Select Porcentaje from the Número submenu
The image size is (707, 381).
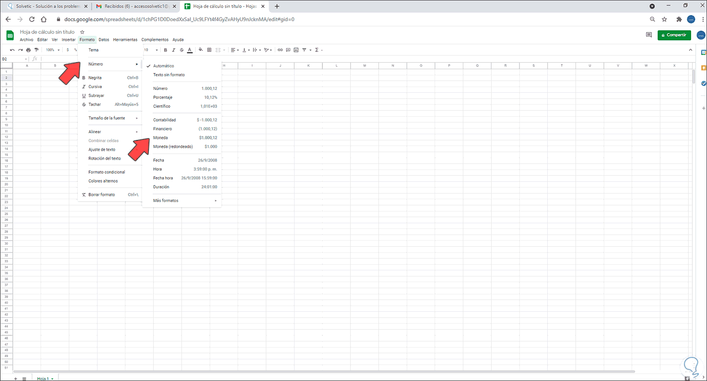pos(163,97)
